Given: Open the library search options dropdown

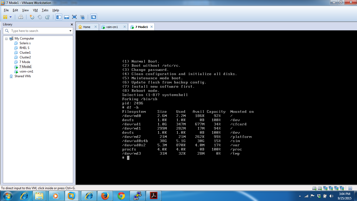Looking at the screenshot, I should (x=70, y=31).
